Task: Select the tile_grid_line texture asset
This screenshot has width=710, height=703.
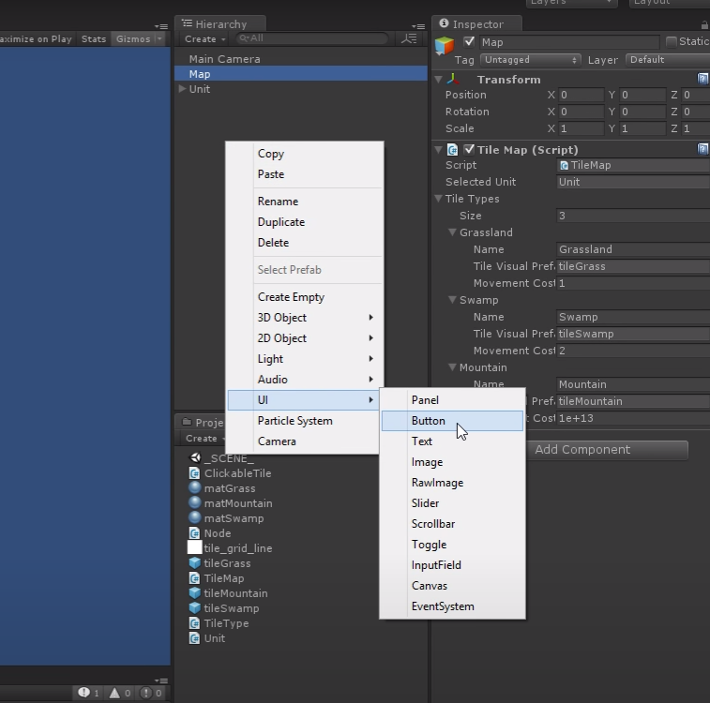Action: [230, 547]
